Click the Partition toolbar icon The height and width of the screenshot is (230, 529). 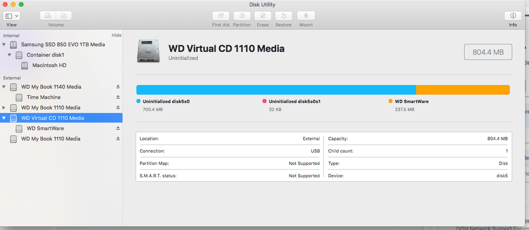click(241, 16)
